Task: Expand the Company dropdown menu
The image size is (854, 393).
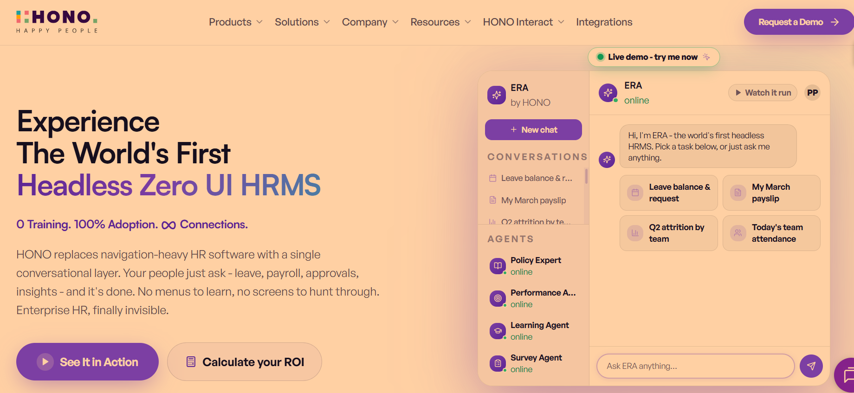Action: [x=370, y=22]
